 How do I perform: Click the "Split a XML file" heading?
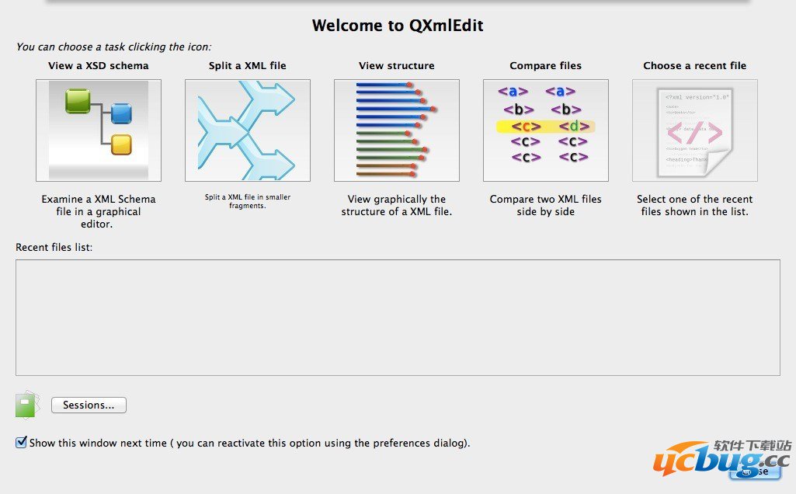click(x=248, y=66)
